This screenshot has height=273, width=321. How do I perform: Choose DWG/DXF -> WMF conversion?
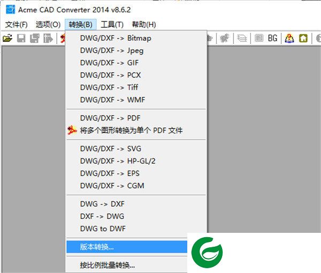coord(136,100)
